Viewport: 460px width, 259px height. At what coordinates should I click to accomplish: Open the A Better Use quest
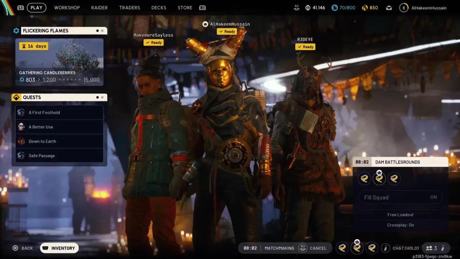(x=59, y=127)
